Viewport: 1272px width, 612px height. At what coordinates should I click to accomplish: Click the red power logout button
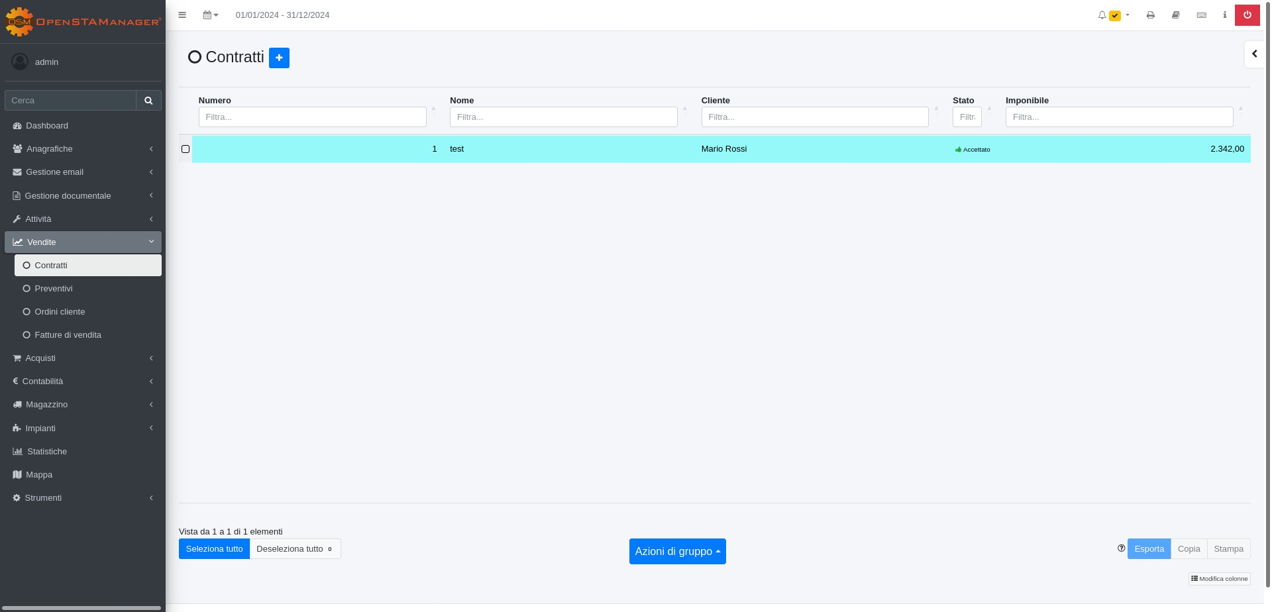(1247, 15)
